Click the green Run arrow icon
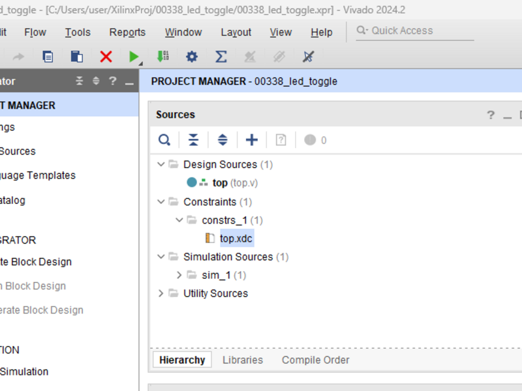 [x=133, y=57]
